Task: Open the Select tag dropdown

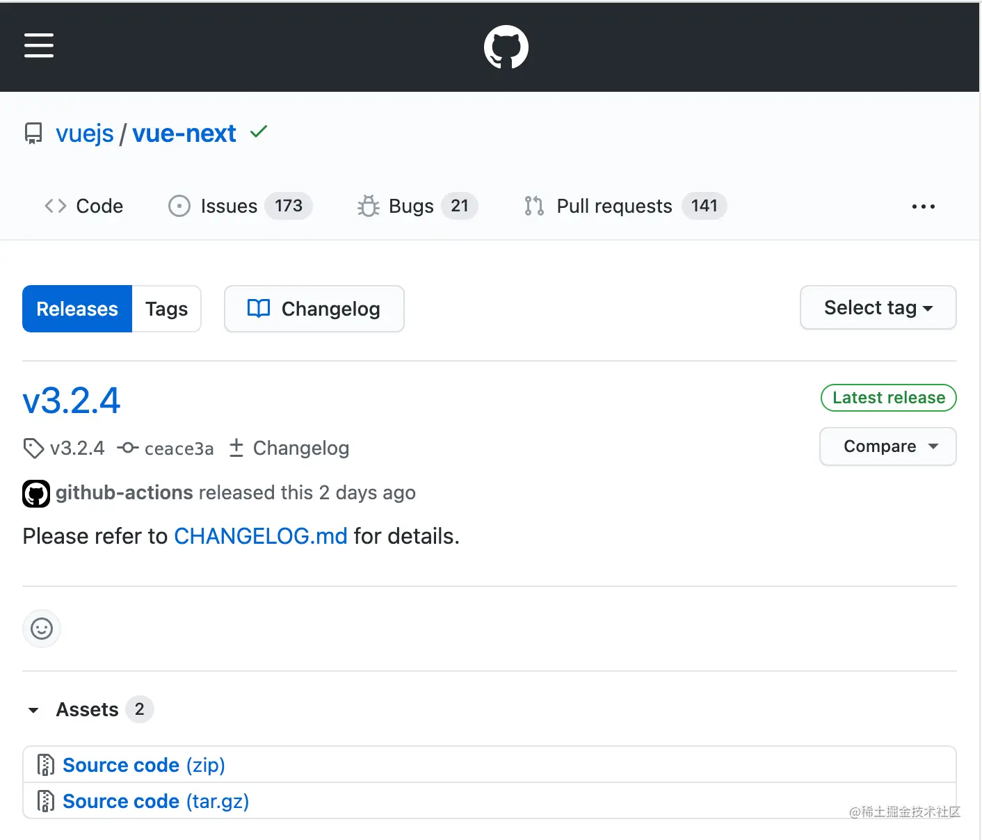Action: pyautogui.click(x=878, y=307)
